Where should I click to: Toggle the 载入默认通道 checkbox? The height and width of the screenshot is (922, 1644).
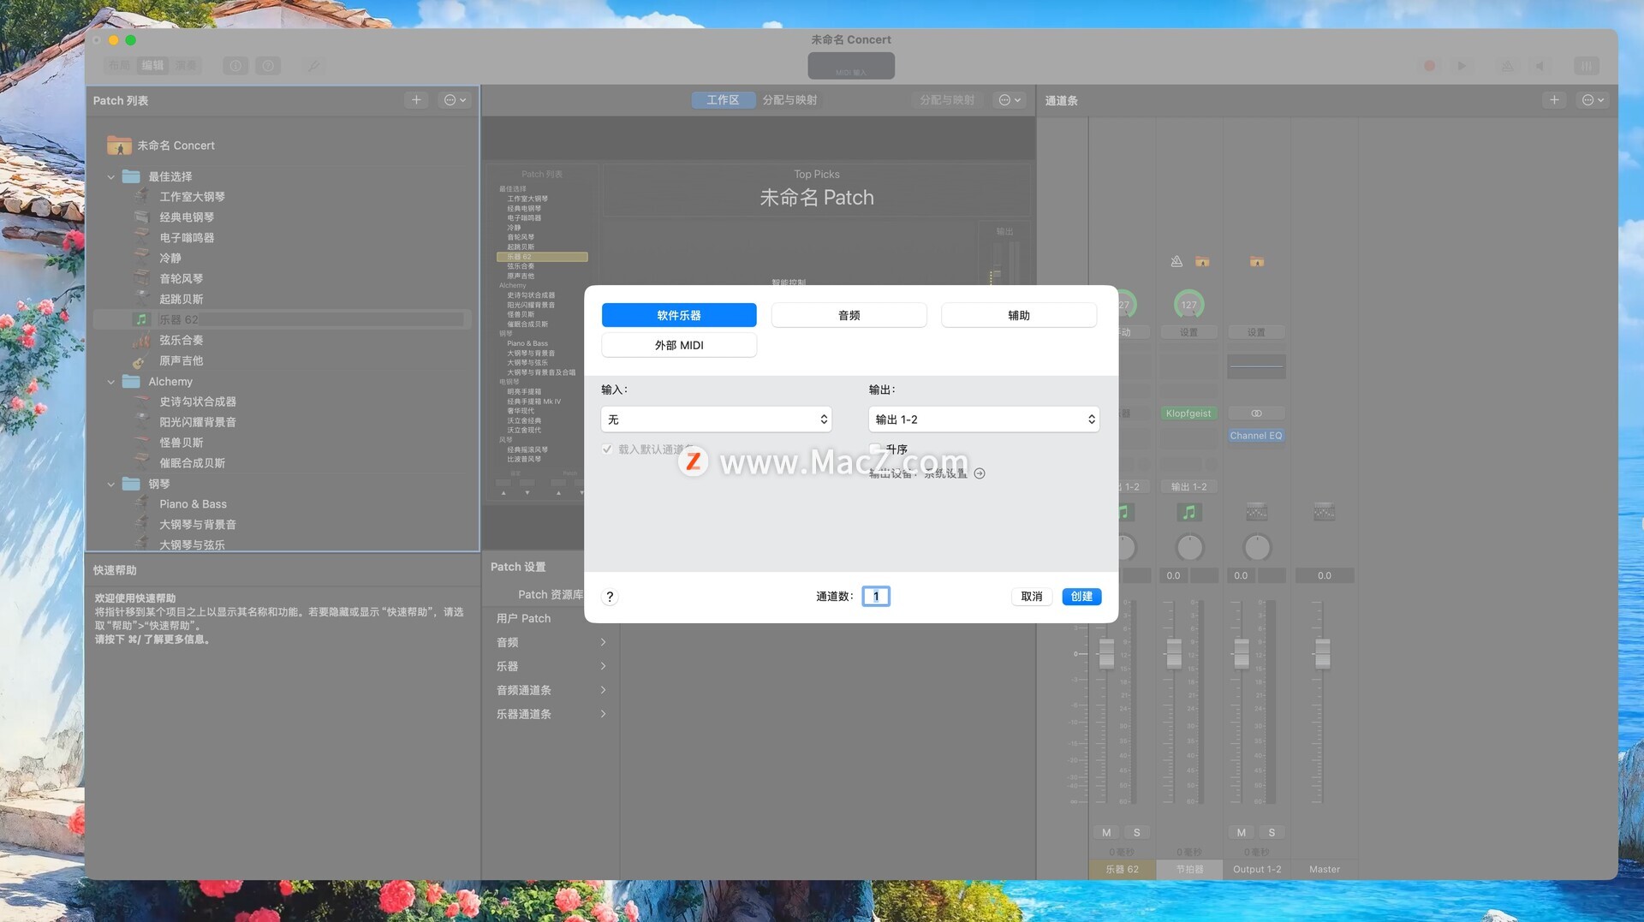click(607, 449)
